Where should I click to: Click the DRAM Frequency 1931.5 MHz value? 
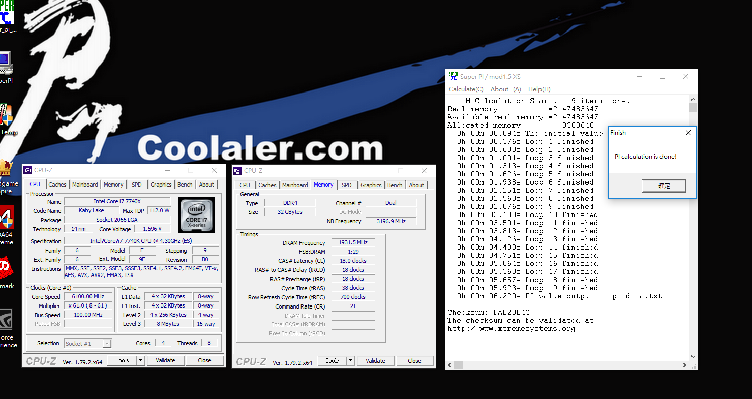click(x=353, y=242)
